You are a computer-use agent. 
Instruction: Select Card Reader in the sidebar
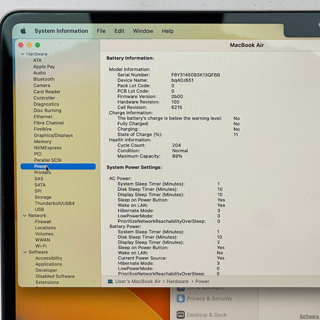coord(47,91)
